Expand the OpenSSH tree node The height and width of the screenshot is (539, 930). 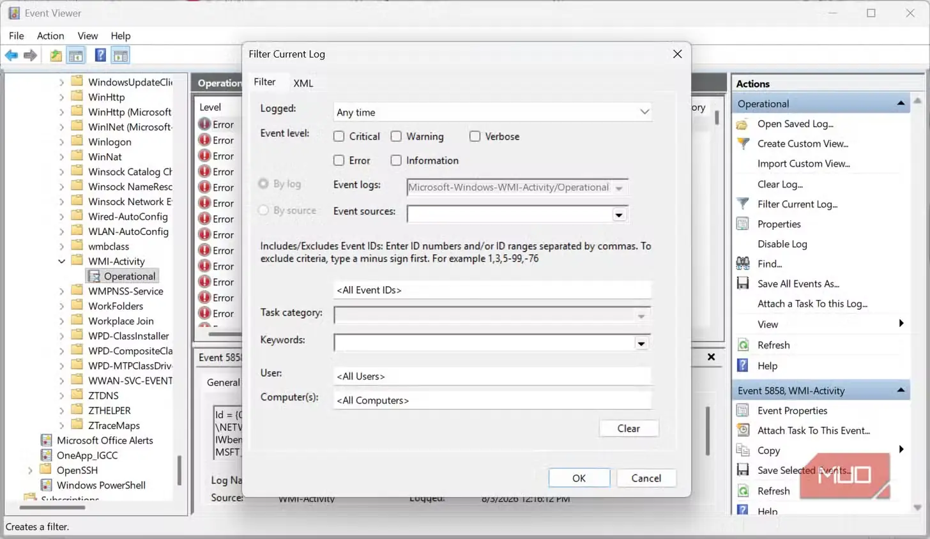pos(30,470)
